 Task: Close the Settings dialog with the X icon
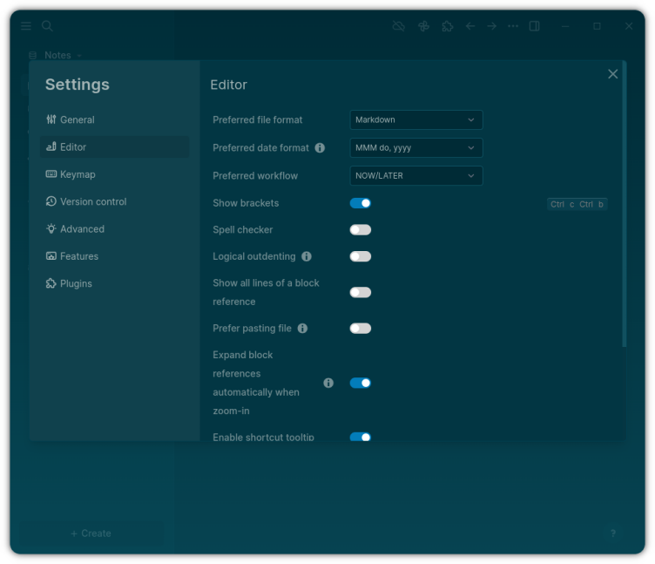click(x=612, y=74)
